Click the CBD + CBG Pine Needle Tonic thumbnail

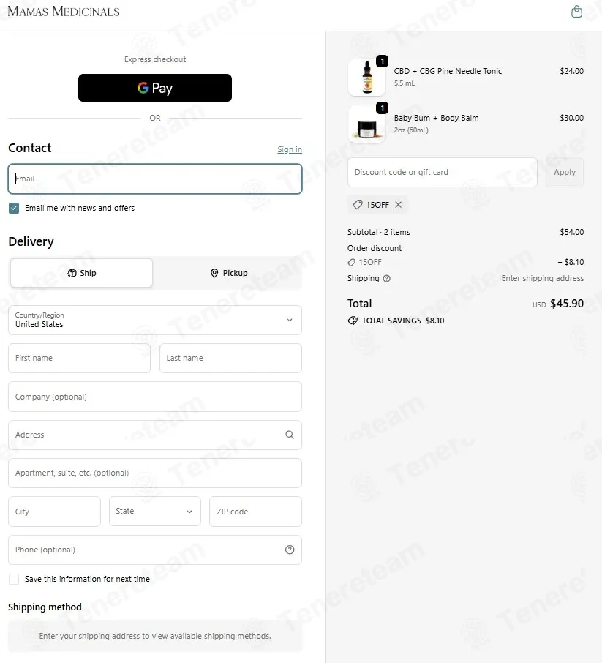click(366, 77)
